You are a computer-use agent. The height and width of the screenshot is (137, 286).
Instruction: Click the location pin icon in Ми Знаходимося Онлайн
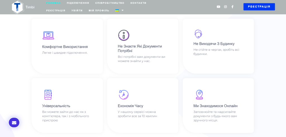(199, 95)
